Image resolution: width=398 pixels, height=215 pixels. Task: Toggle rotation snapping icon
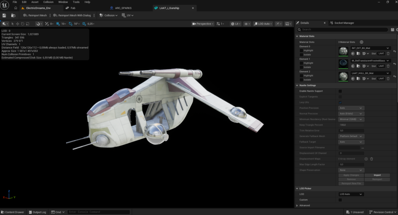pyautogui.click(x=71, y=24)
